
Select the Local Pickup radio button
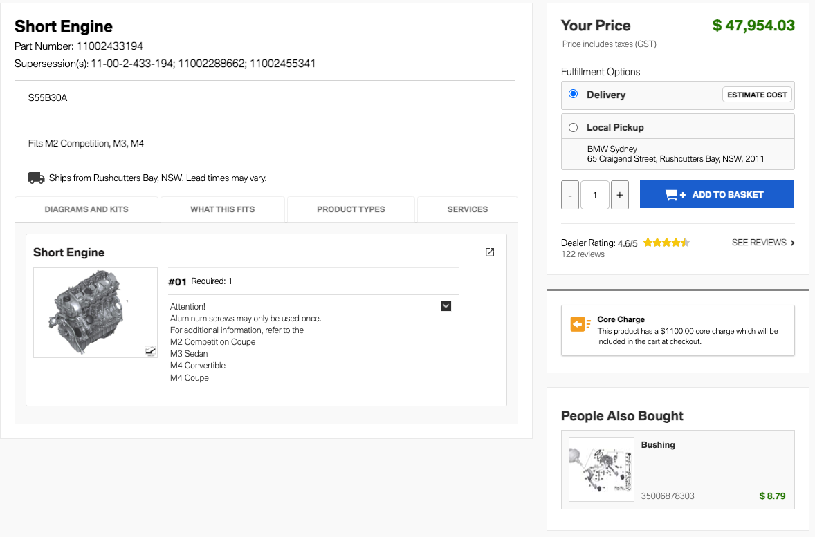[573, 127]
